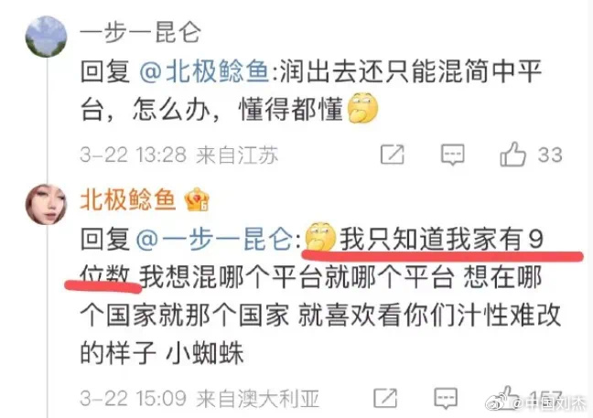Click the thinking emoji in first comment
Image resolution: width=593 pixels, height=418 pixels.
pos(362,107)
